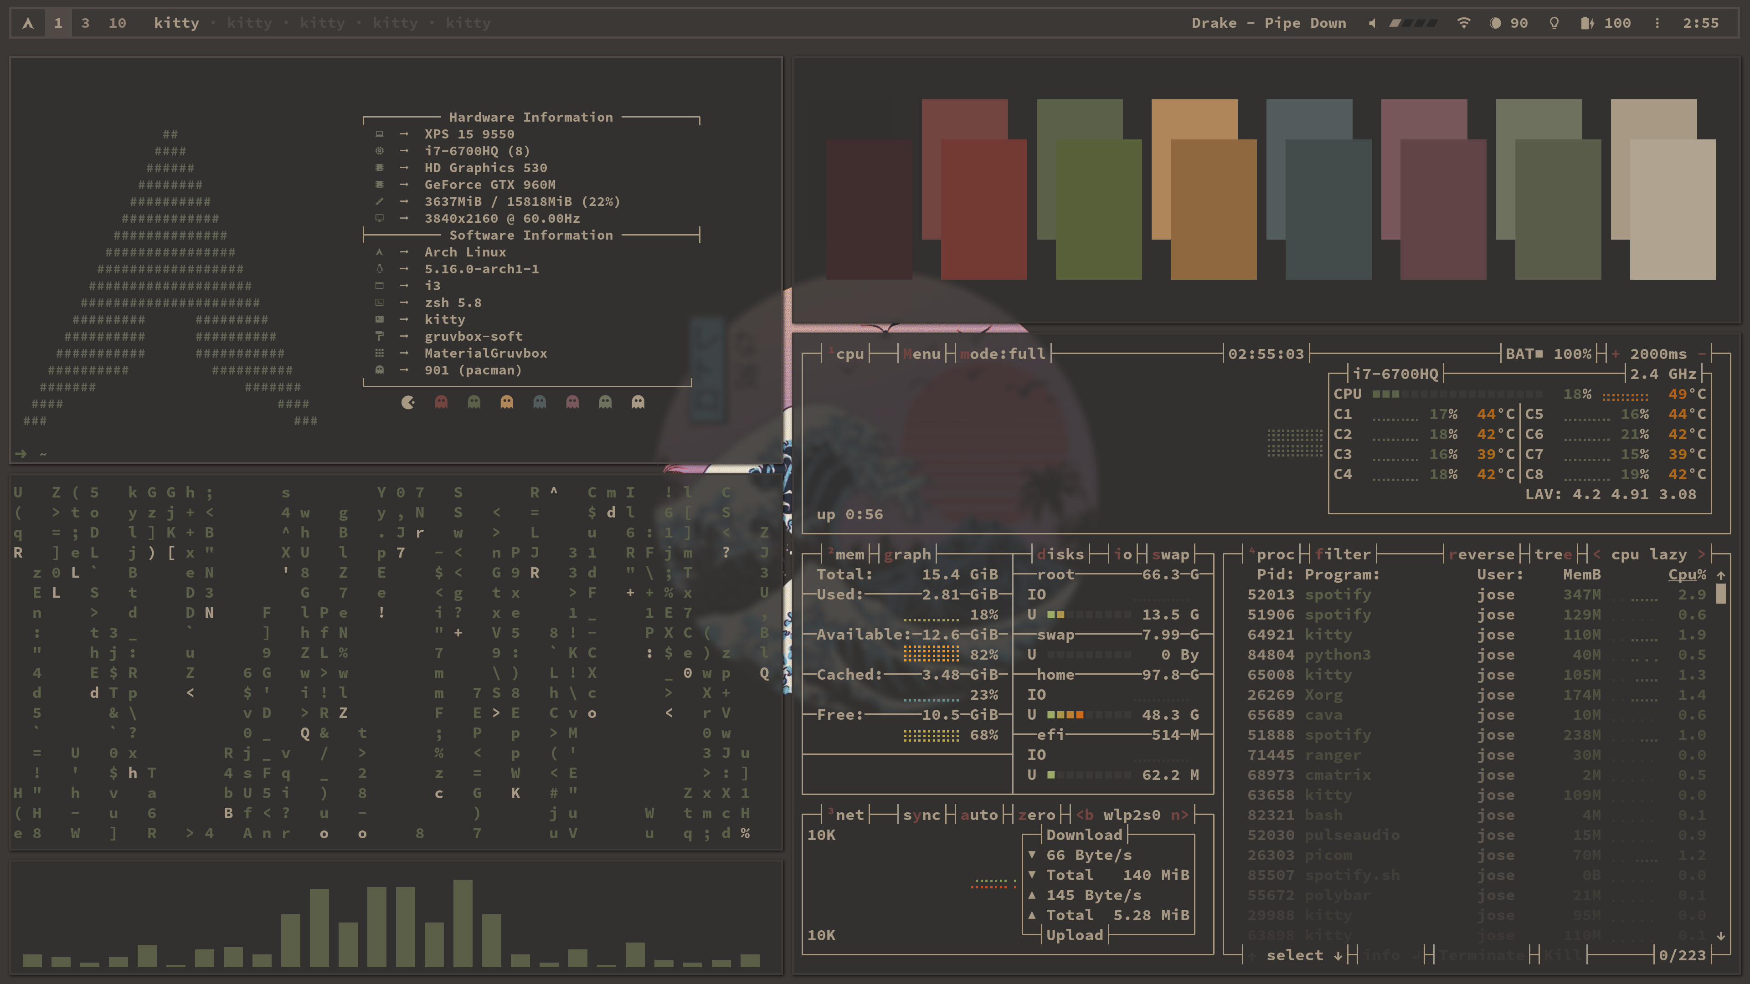The image size is (1750, 984).
Task: Click the process list scrollbar handle
Action: tap(1720, 594)
